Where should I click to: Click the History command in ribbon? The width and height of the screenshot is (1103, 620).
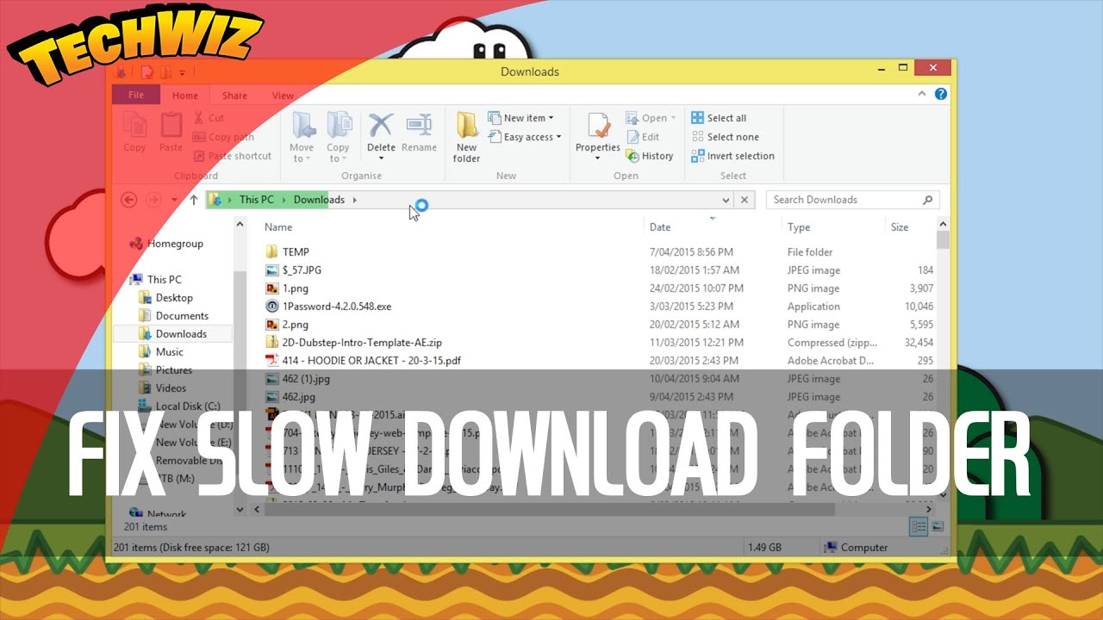point(650,156)
